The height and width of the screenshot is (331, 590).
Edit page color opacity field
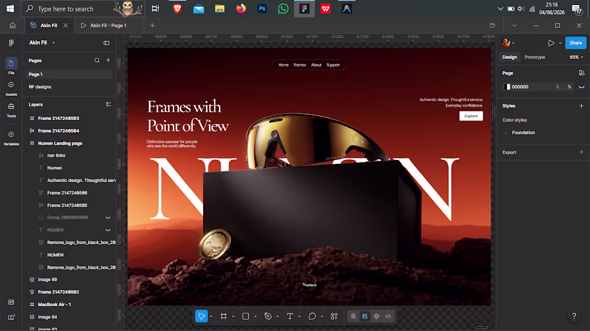557,87
